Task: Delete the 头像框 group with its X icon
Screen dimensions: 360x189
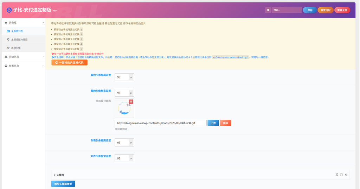Action: (x=346, y=175)
